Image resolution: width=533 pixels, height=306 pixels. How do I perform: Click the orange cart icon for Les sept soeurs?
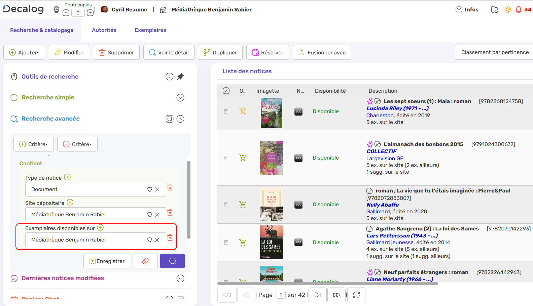(x=243, y=111)
